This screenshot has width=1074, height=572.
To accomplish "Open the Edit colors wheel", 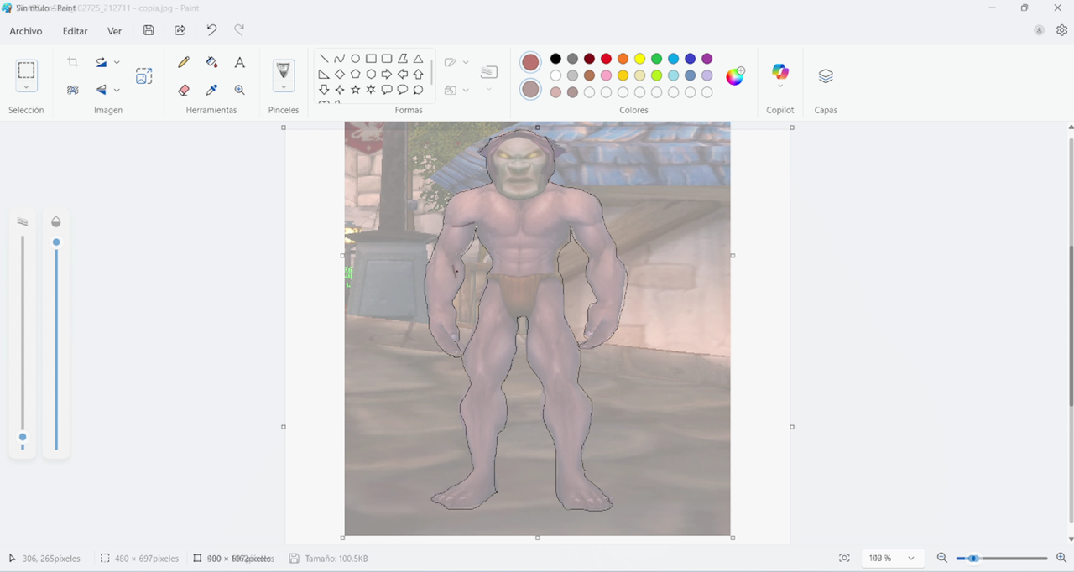I will 735,76.
